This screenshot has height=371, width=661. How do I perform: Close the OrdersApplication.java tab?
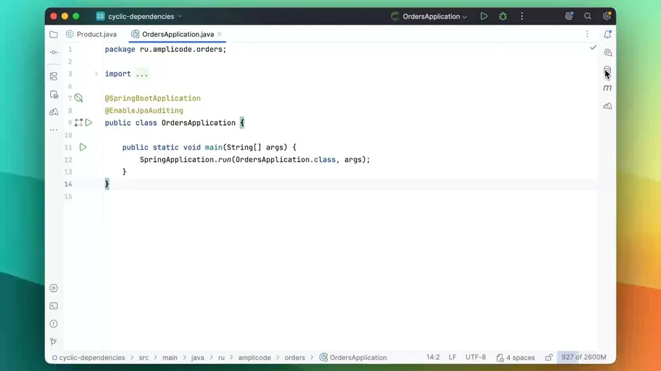coord(220,34)
